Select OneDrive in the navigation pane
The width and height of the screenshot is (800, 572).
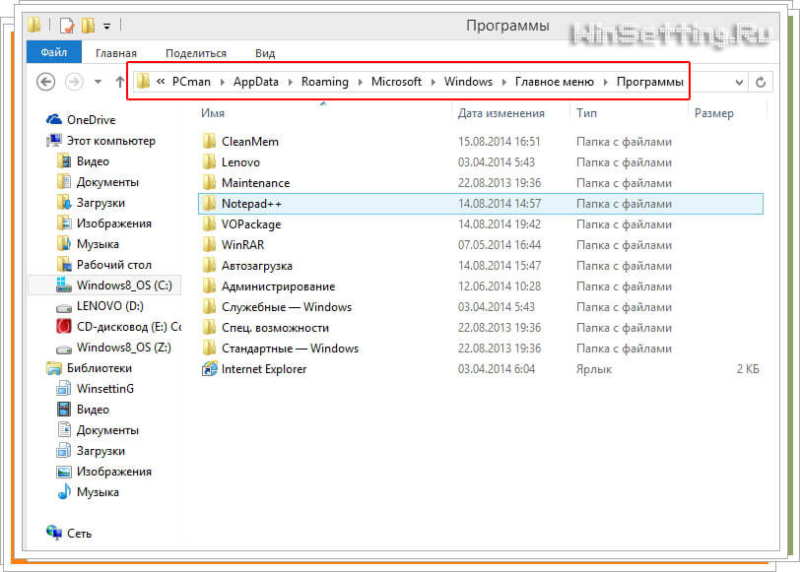pos(91,119)
